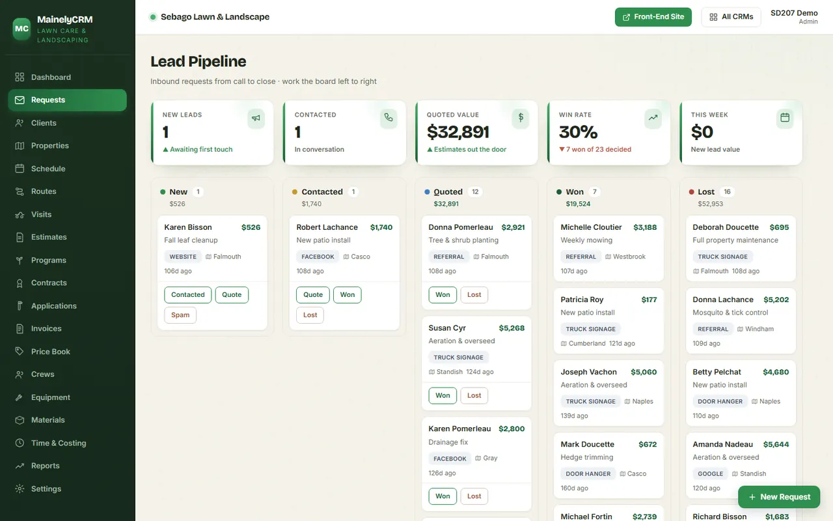Mark Donna Pomerleau lead as Won
The height and width of the screenshot is (521, 833).
point(443,295)
